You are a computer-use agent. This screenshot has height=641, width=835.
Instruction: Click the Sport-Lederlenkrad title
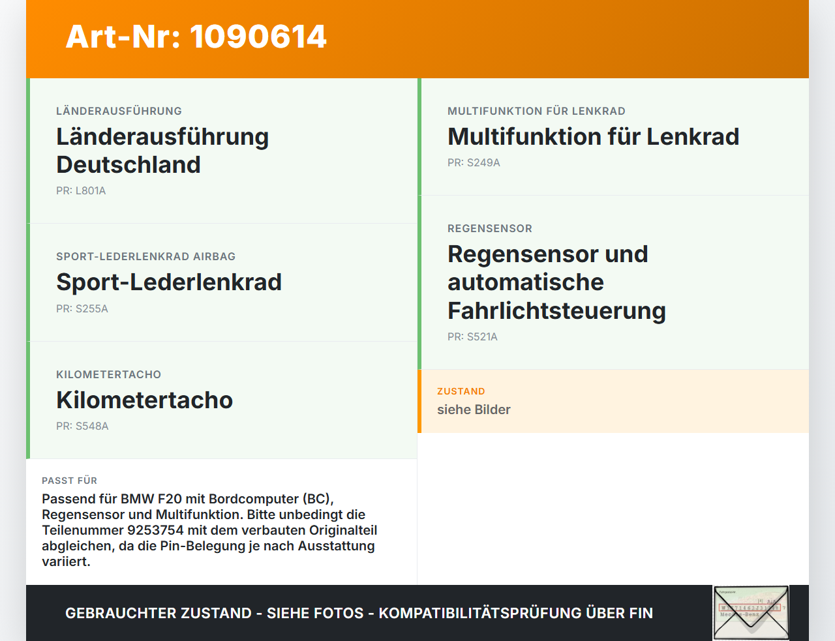pos(169,282)
